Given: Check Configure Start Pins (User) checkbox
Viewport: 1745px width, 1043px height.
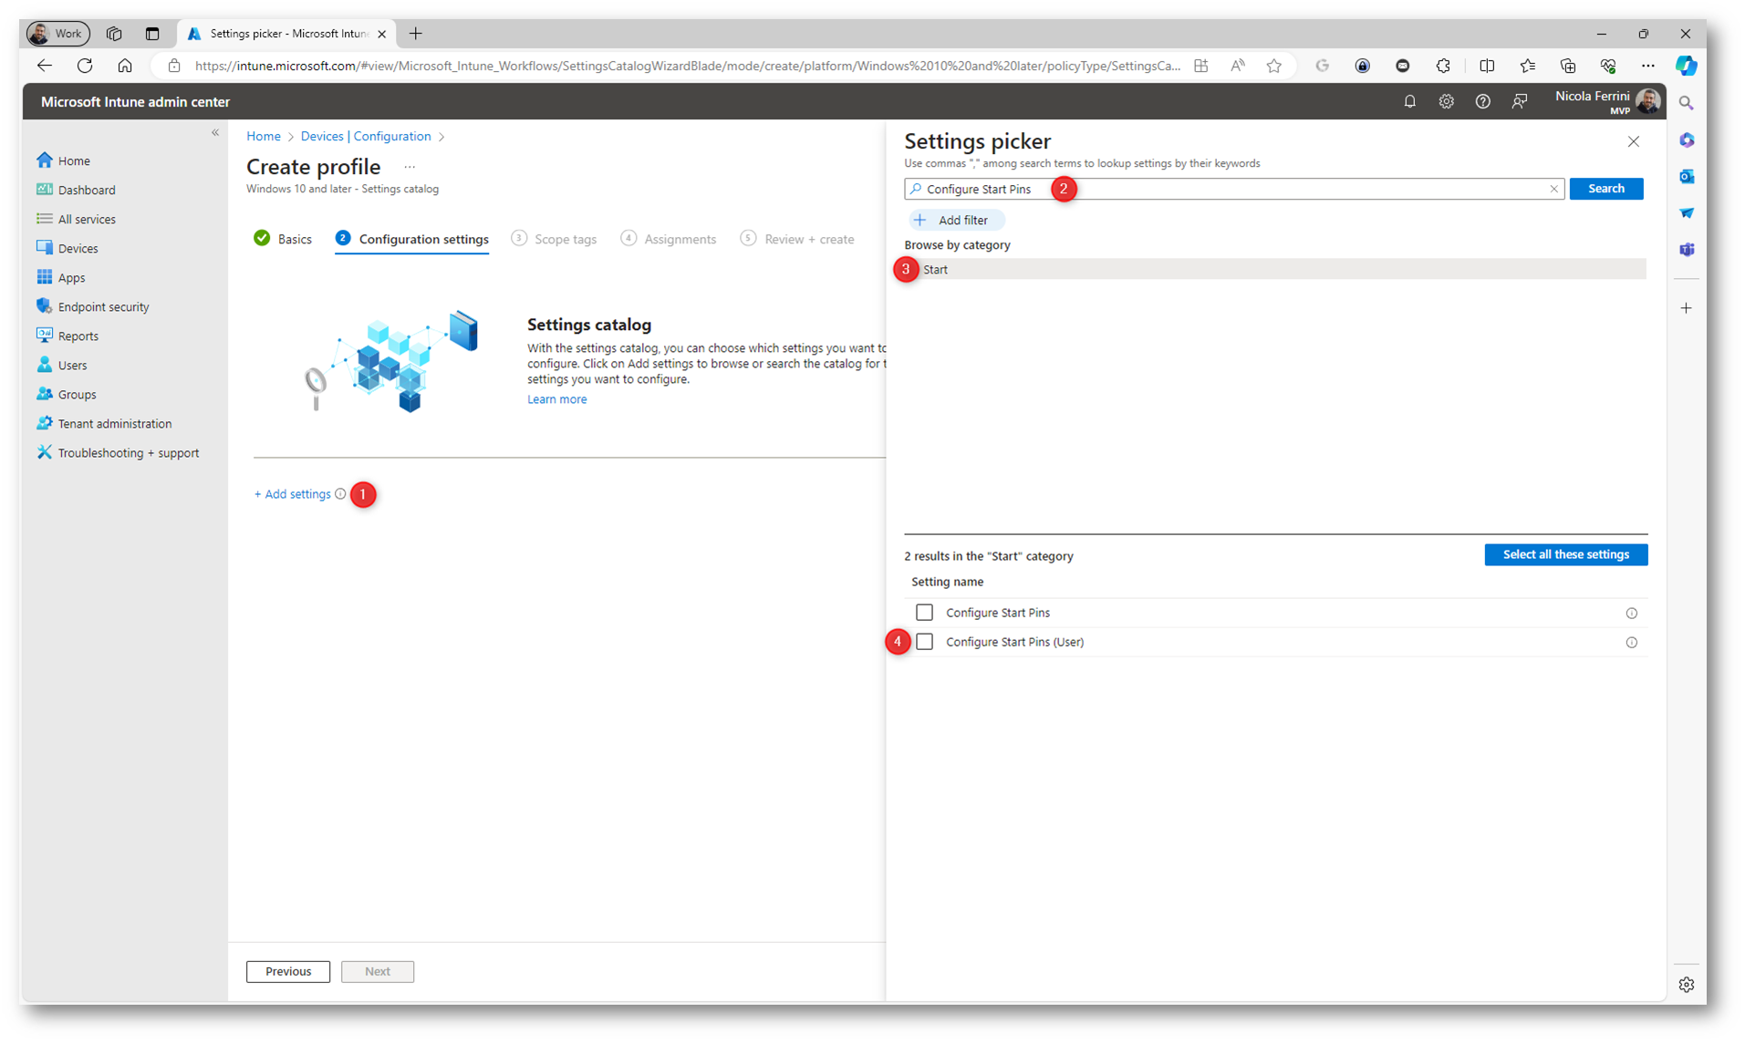Looking at the screenshot, I should 924,642.
